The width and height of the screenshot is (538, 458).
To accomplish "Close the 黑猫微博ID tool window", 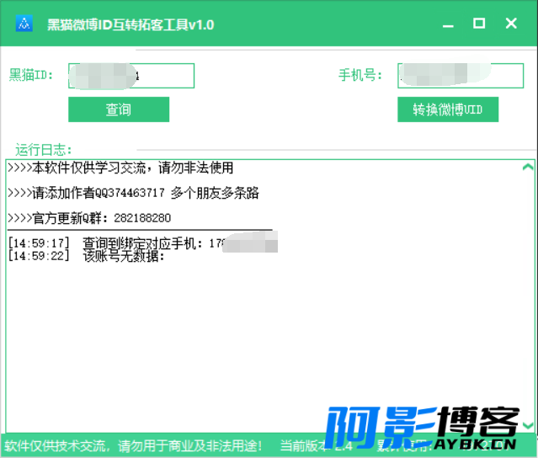I will tap(511, 24).
